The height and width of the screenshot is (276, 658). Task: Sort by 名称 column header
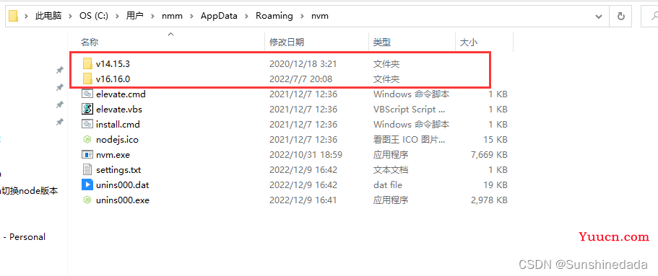pos(90,43)
